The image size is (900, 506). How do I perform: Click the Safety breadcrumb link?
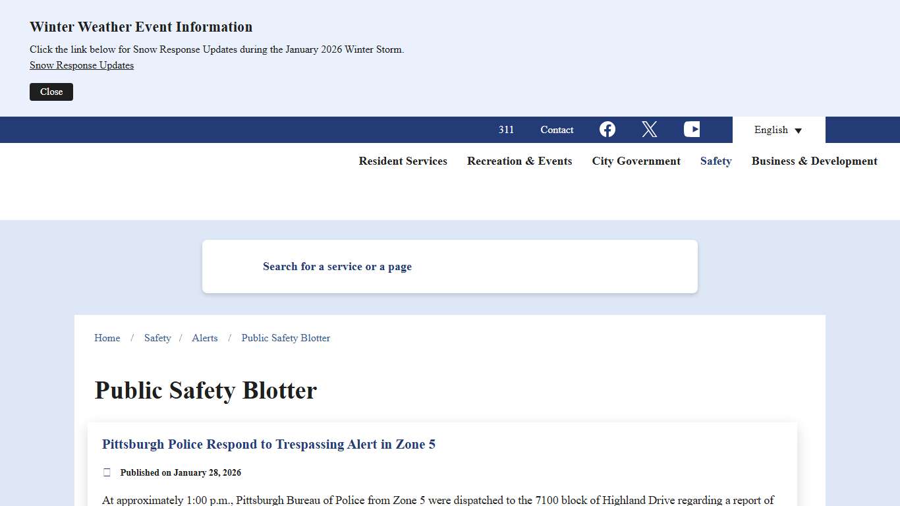tap(157, 338)
